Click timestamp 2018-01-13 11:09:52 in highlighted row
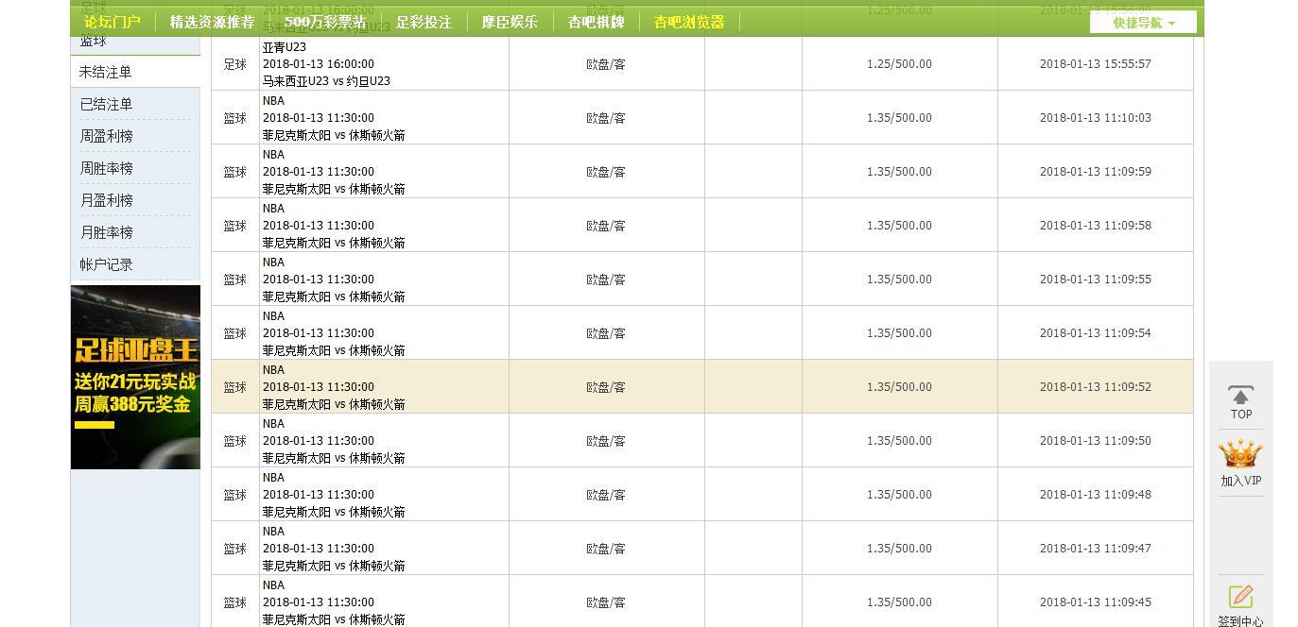The image size is (1298, 627). coord(1095,387)
